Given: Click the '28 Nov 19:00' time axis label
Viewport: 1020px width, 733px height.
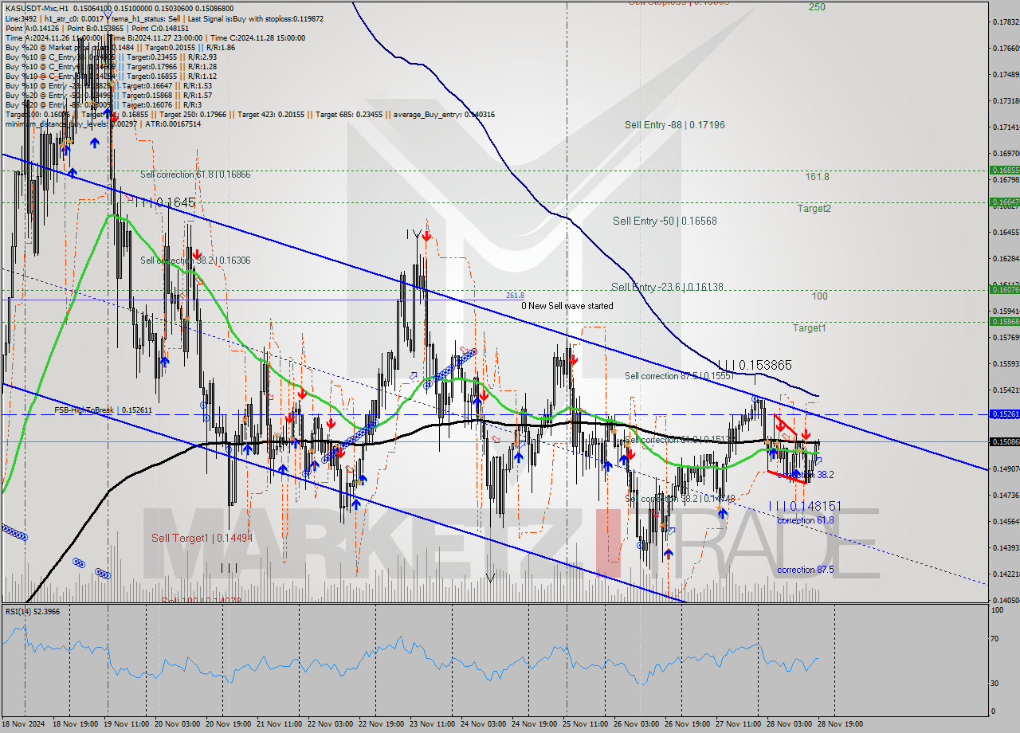Looking at the screenshot, I should coord(841,724).
